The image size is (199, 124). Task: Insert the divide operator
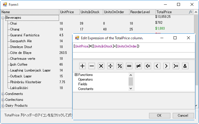110,66
